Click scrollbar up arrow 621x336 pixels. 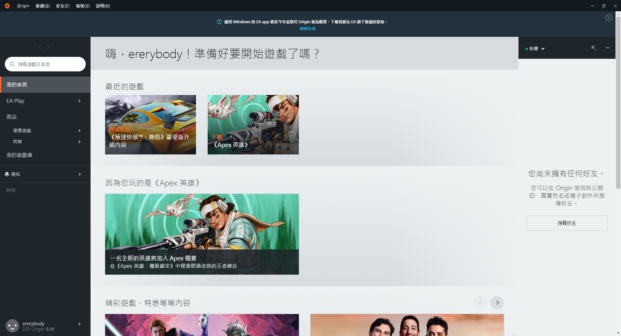tap(618, 14)
